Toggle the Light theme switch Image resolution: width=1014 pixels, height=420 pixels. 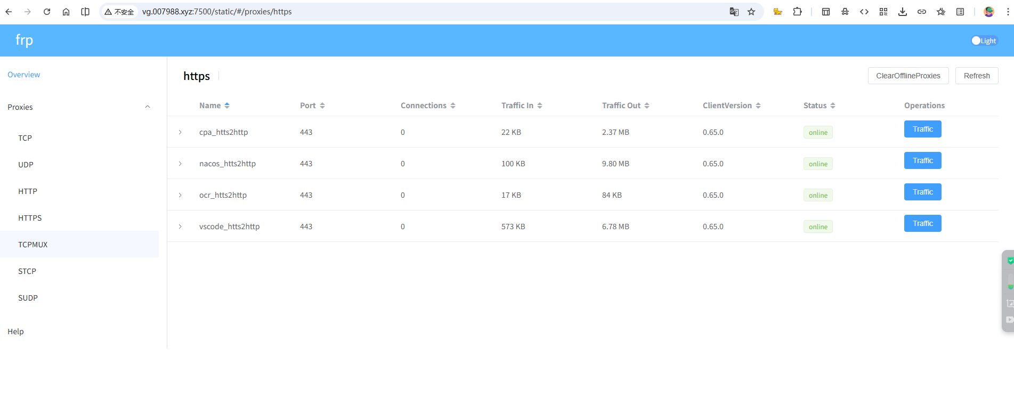984,41
